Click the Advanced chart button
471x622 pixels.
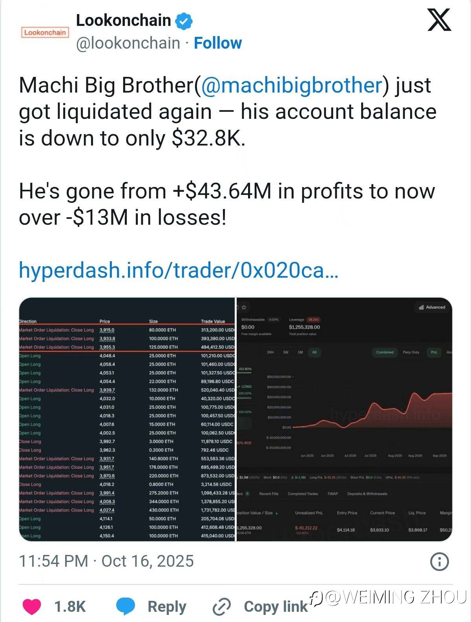tap(432, 307)
